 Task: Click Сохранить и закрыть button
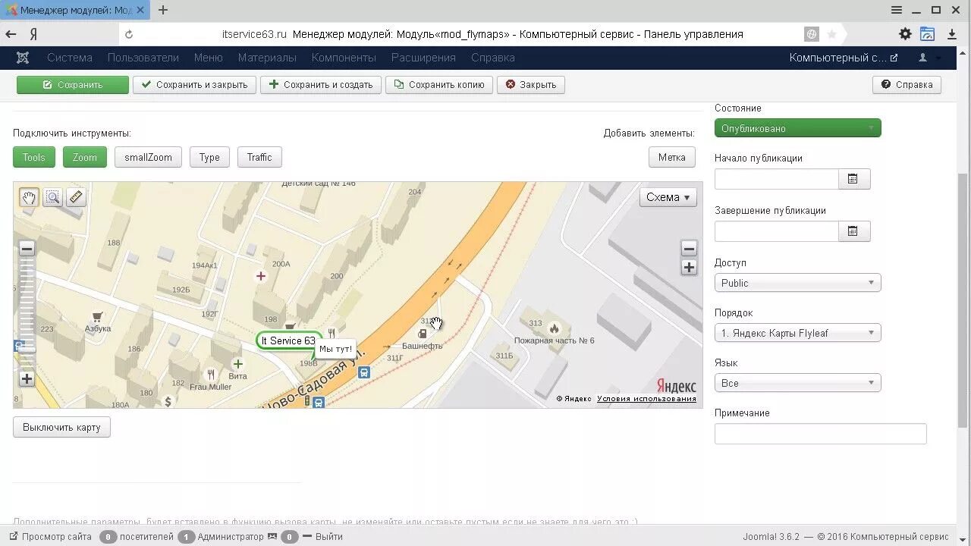click(194, 85)
